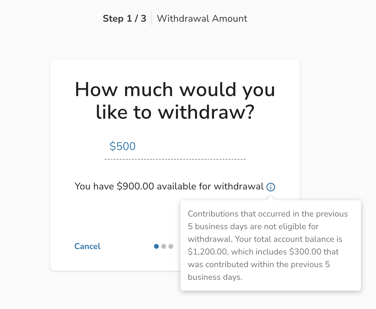Select the Withdrawal Amount header text
This screenshot has height=309, width=376.
click(x=202, y=18)
